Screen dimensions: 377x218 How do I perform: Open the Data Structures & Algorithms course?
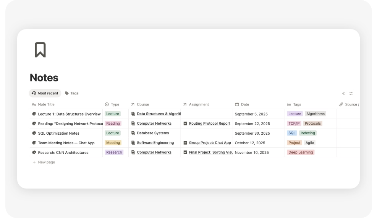(x=159, y=114)
